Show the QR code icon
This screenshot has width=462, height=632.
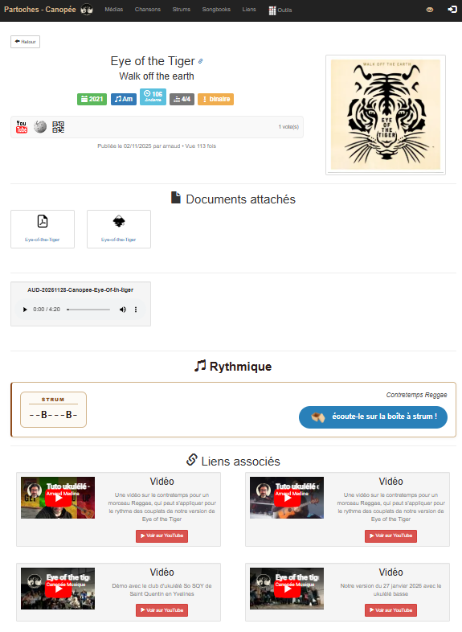[58, 127]
